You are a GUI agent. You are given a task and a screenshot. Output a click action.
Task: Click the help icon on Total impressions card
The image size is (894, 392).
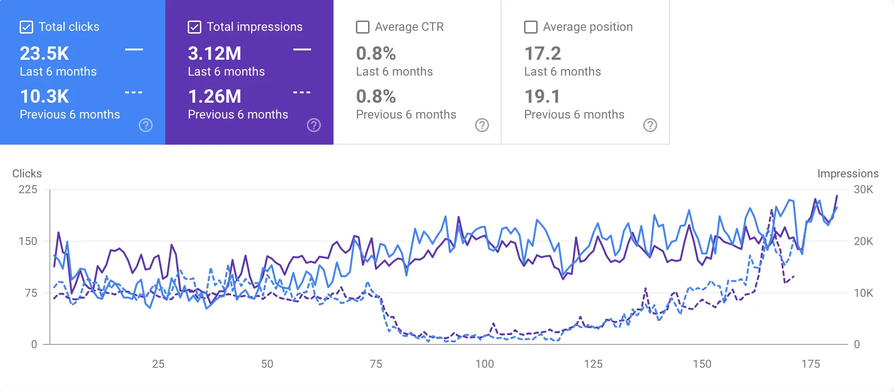(313, 125)
